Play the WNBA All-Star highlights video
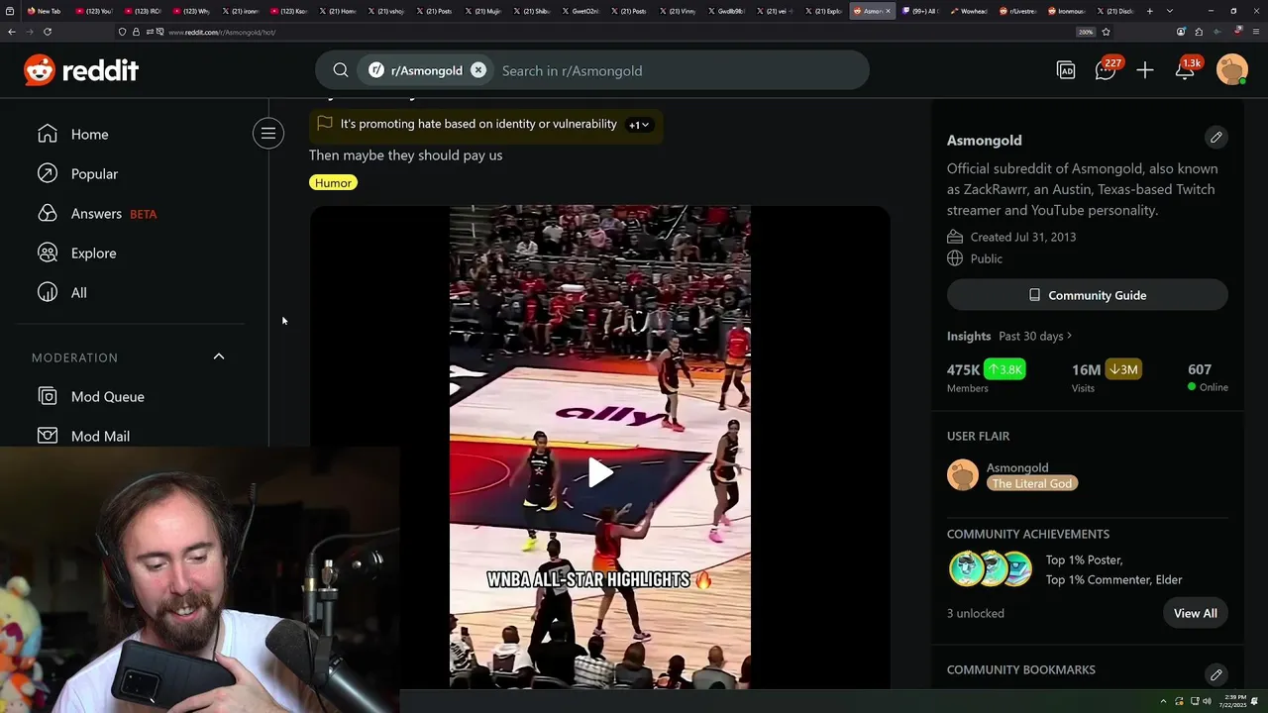The height and width of the screenshot is (713, 1268). (600, 472)
